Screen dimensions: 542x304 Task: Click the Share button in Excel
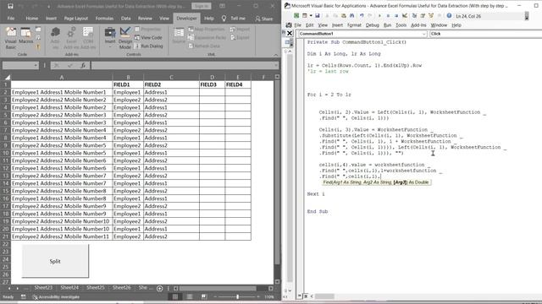264,19
